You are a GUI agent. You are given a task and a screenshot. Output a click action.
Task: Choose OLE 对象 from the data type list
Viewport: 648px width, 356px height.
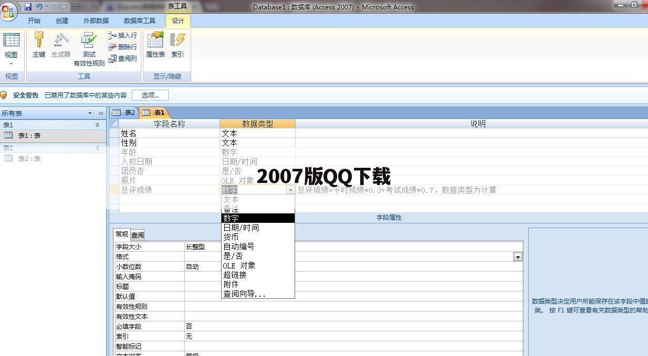point(258,265)
